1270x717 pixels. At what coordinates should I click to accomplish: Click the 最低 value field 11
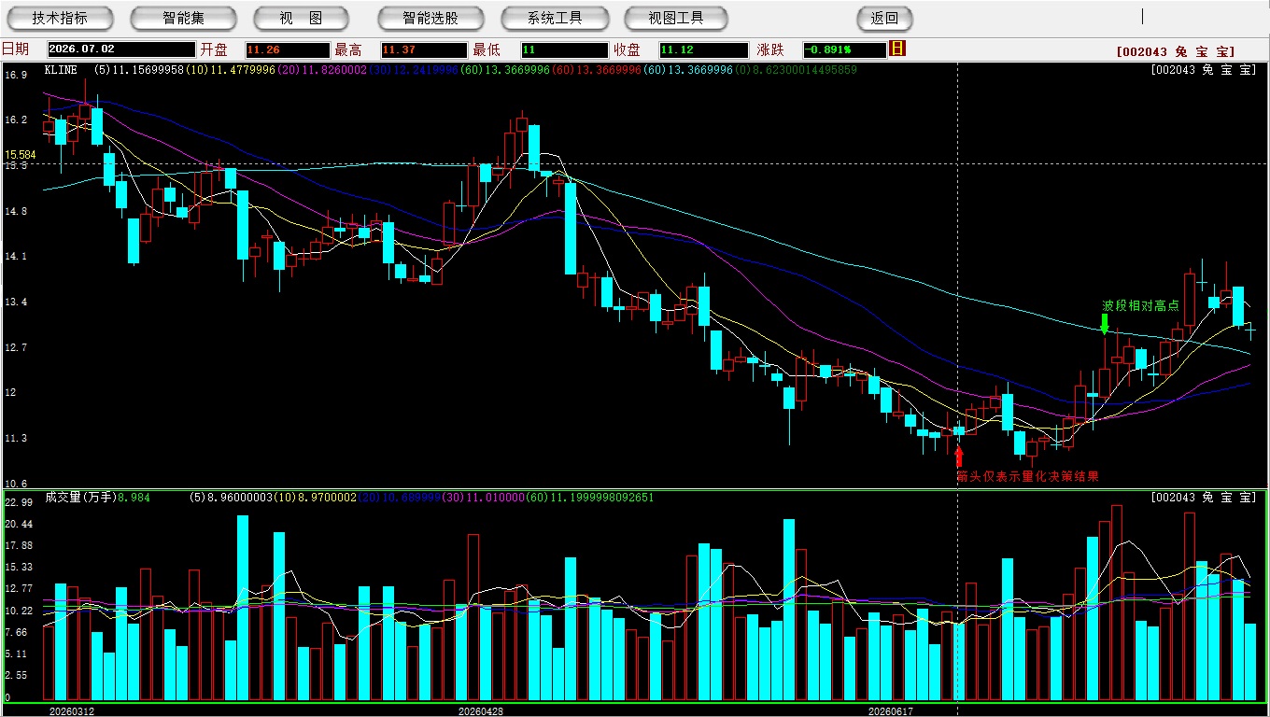(x=564, y=49)
